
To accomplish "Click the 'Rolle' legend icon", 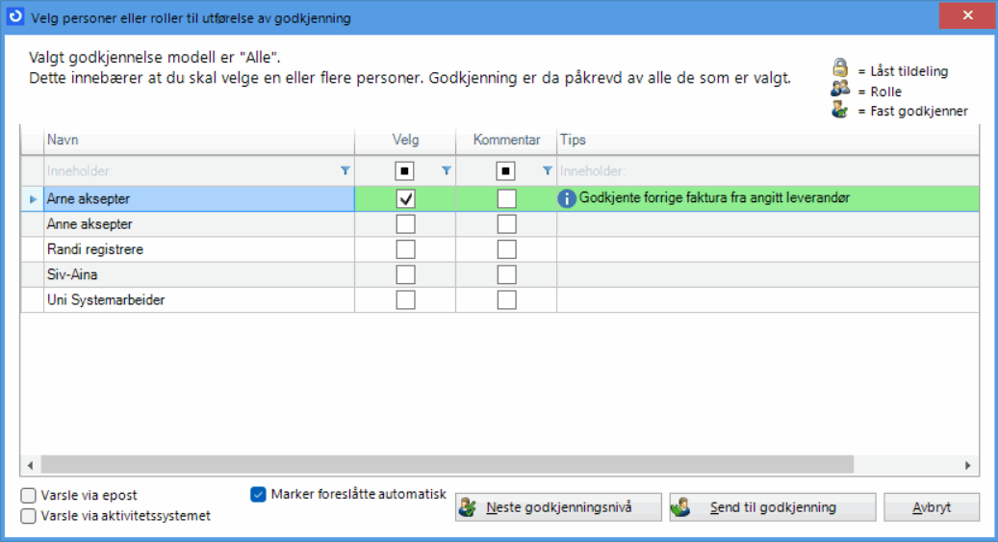I will click(x=841, y=89).
